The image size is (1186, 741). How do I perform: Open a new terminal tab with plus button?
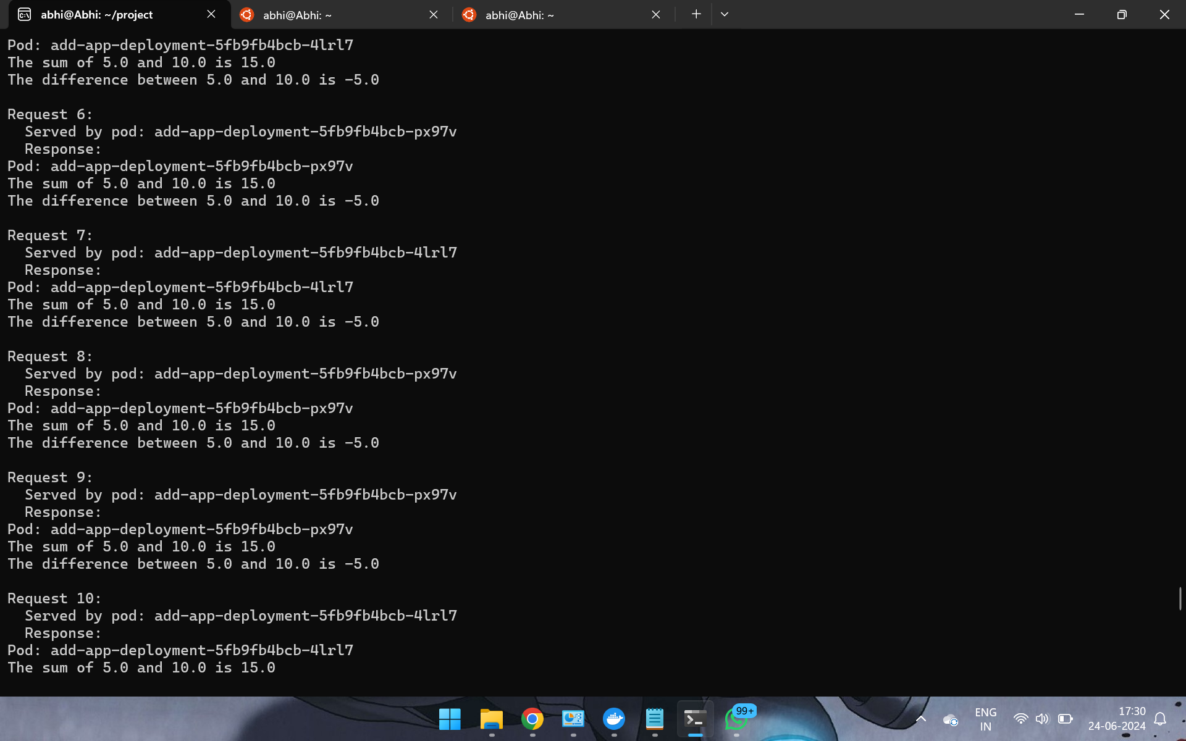pos(696,14)
